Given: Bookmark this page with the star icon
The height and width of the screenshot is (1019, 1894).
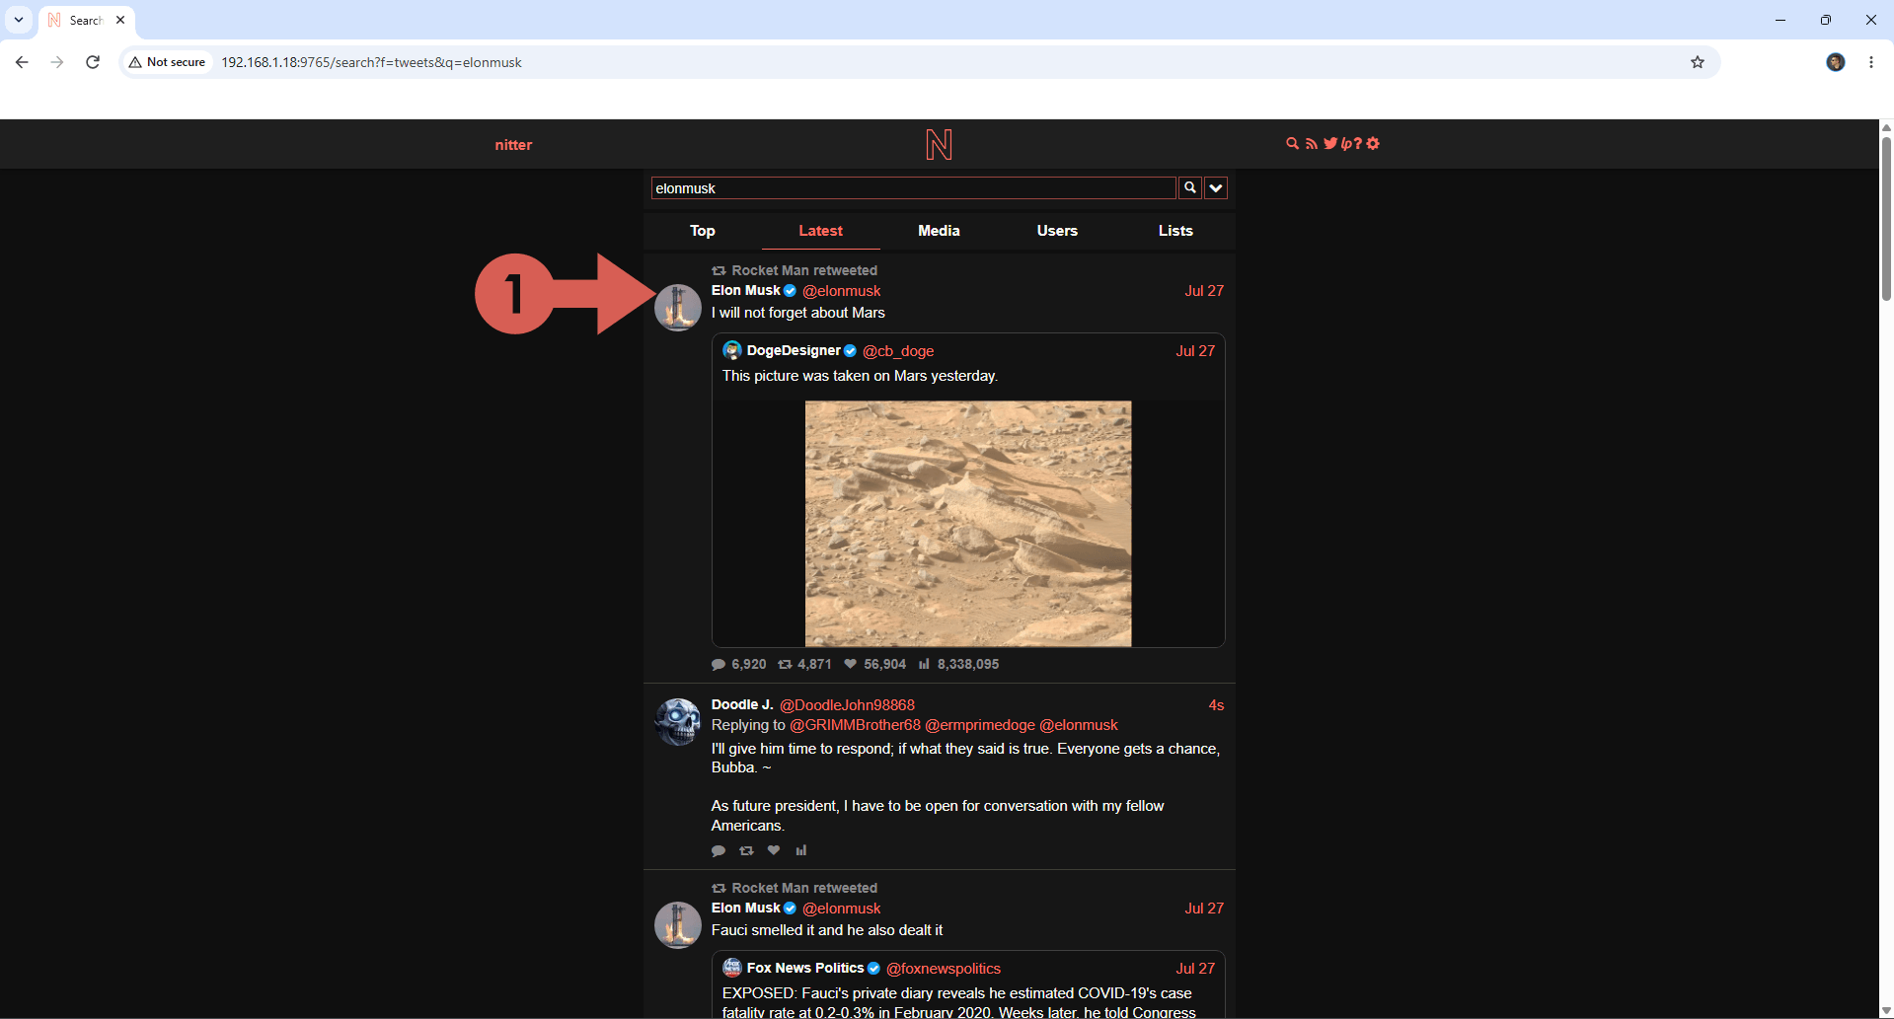Looking at the screenshot, I should 1698,62.
